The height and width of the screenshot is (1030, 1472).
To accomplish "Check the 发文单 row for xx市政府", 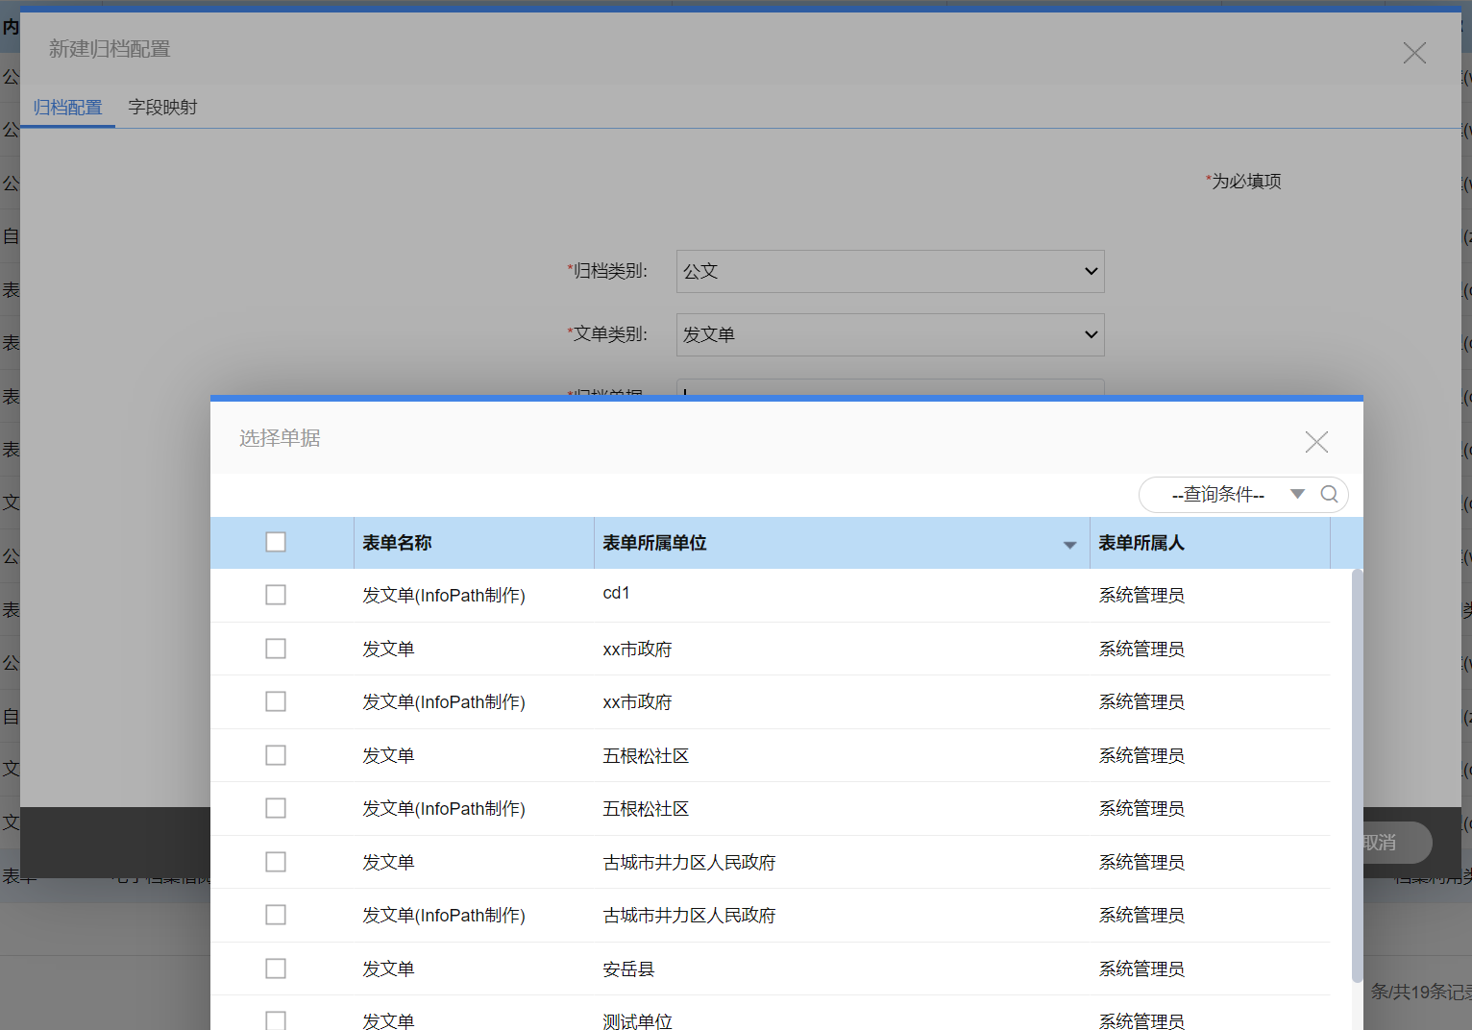I will tap(276, 649).
